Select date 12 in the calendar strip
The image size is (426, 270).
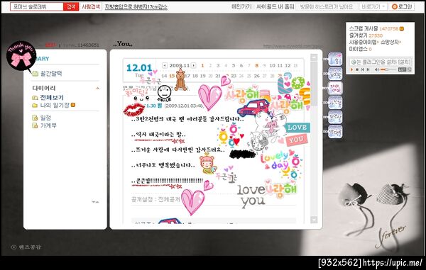point(288,66)
